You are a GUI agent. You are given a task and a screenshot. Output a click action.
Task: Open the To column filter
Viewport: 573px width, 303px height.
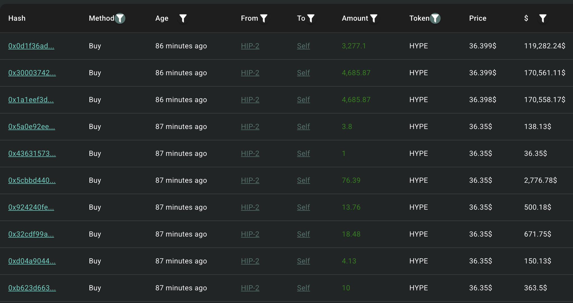311,18
